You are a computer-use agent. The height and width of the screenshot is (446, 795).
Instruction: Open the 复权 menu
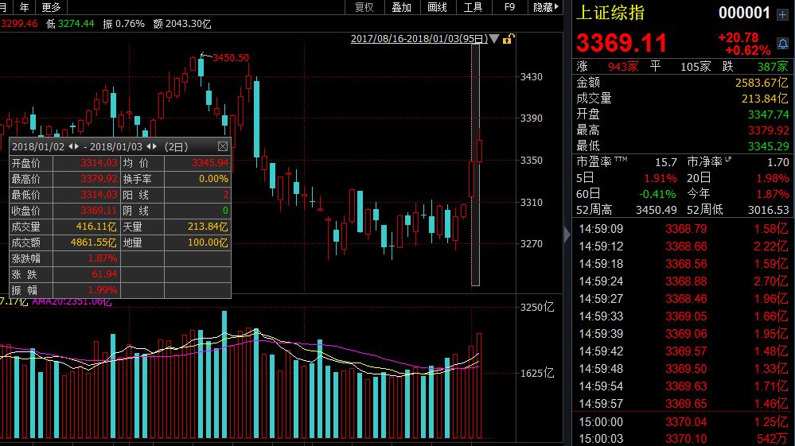point(364,7)
